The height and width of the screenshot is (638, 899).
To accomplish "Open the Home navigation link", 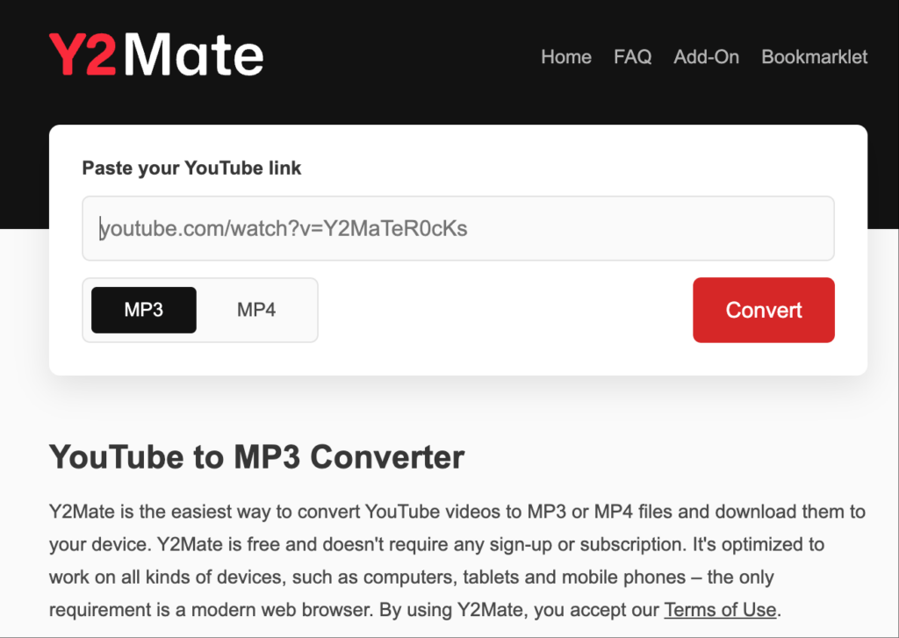I will tap(566, 57).
